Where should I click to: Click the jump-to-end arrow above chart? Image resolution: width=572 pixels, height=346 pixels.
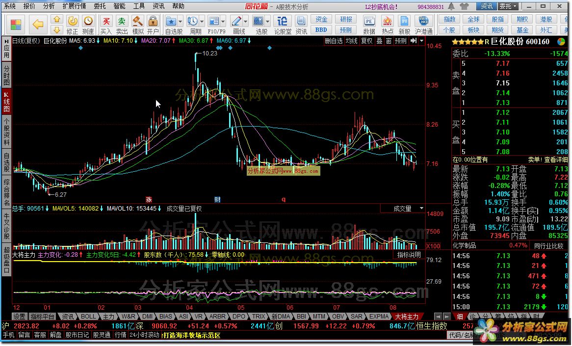click(414, 41)
